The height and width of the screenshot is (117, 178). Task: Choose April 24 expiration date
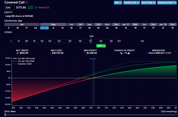click(x=36, y=28)
